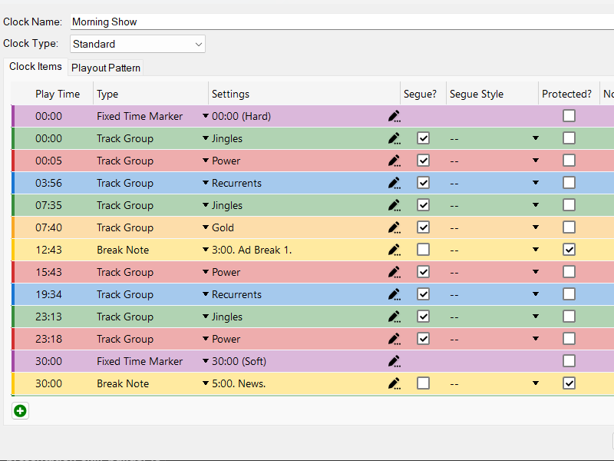Image resolution: width=614 pixels, height=461 pixels.
Task: Click 'Break Note' type in the 30:00 row
Action: pyautogui.click(x=123, y=383)
